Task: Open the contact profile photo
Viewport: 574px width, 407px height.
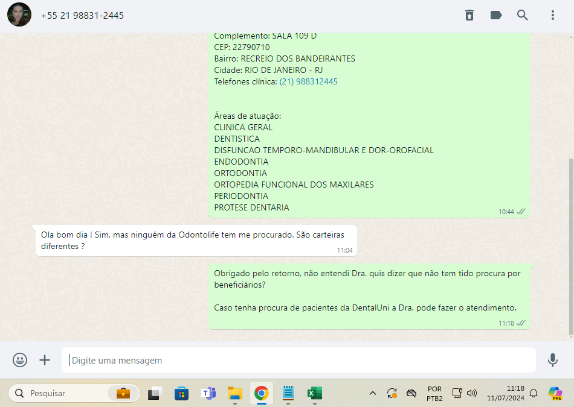Action: [x=19, y=14]
